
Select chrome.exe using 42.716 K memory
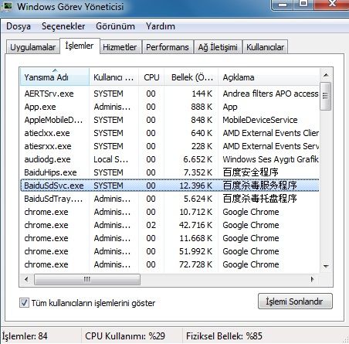(x=170, y=225)
